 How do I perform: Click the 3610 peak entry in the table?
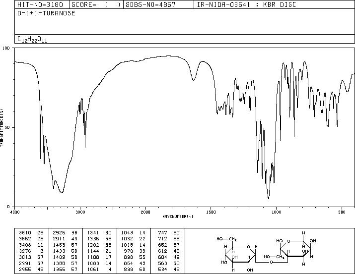pyautogui.click(x=31, y=233)
